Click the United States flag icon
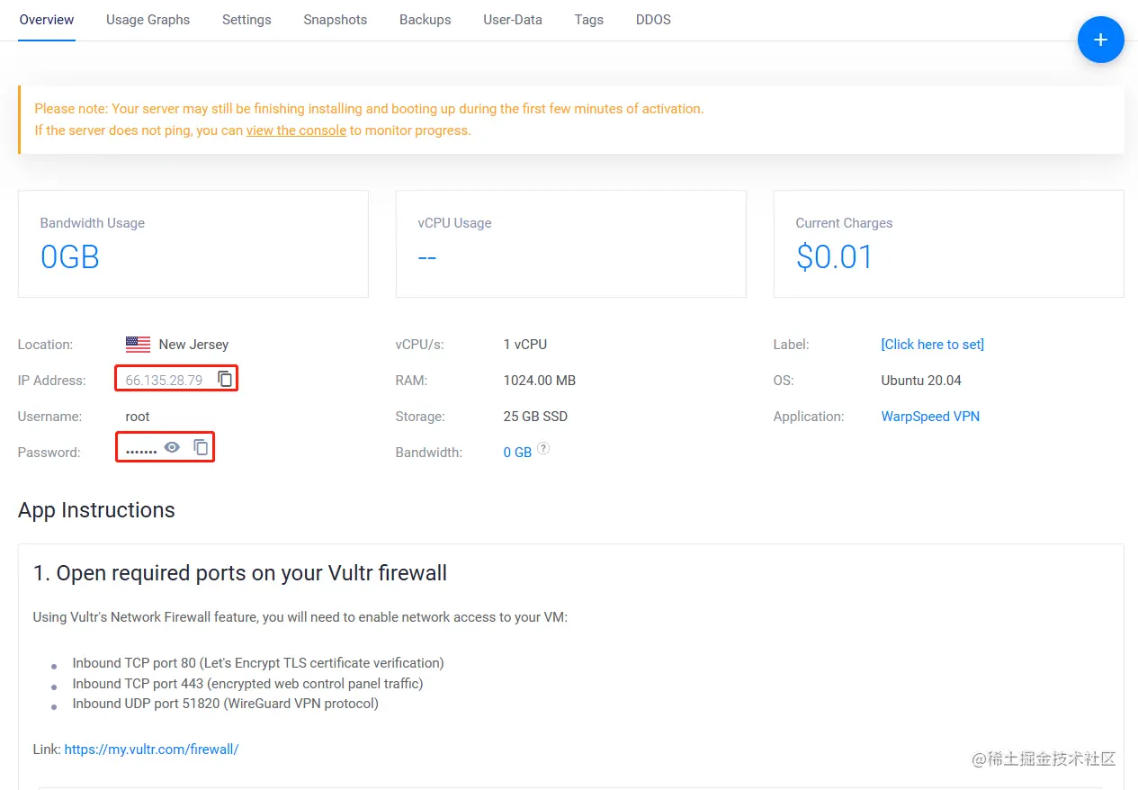The width and height of the screenshot is (1138, 790). [138, 344]
